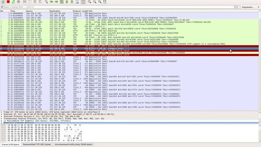Zoom in the main window text
This screenshot has height=147, width=261.
point(89,2)
